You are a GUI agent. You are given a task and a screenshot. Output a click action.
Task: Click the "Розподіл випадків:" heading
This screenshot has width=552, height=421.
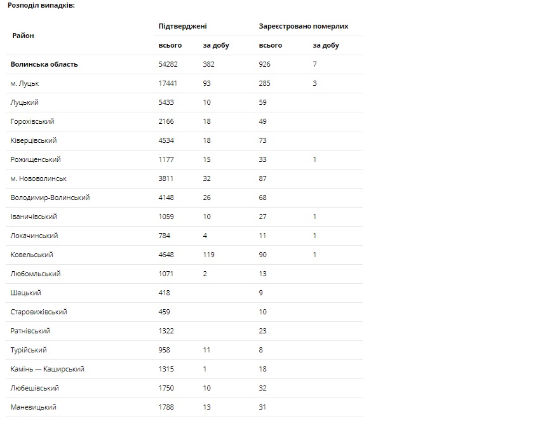point(41,4)
